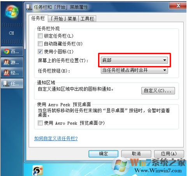Click the dialog title bar icon
The width and height of the screenshot is (188, 176).
29,7
